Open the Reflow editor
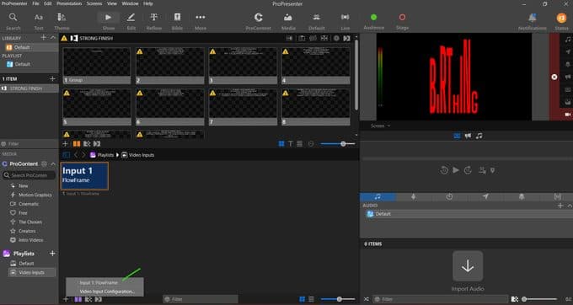Viewport: 573px width, 305px height. [x=154, y=21]
